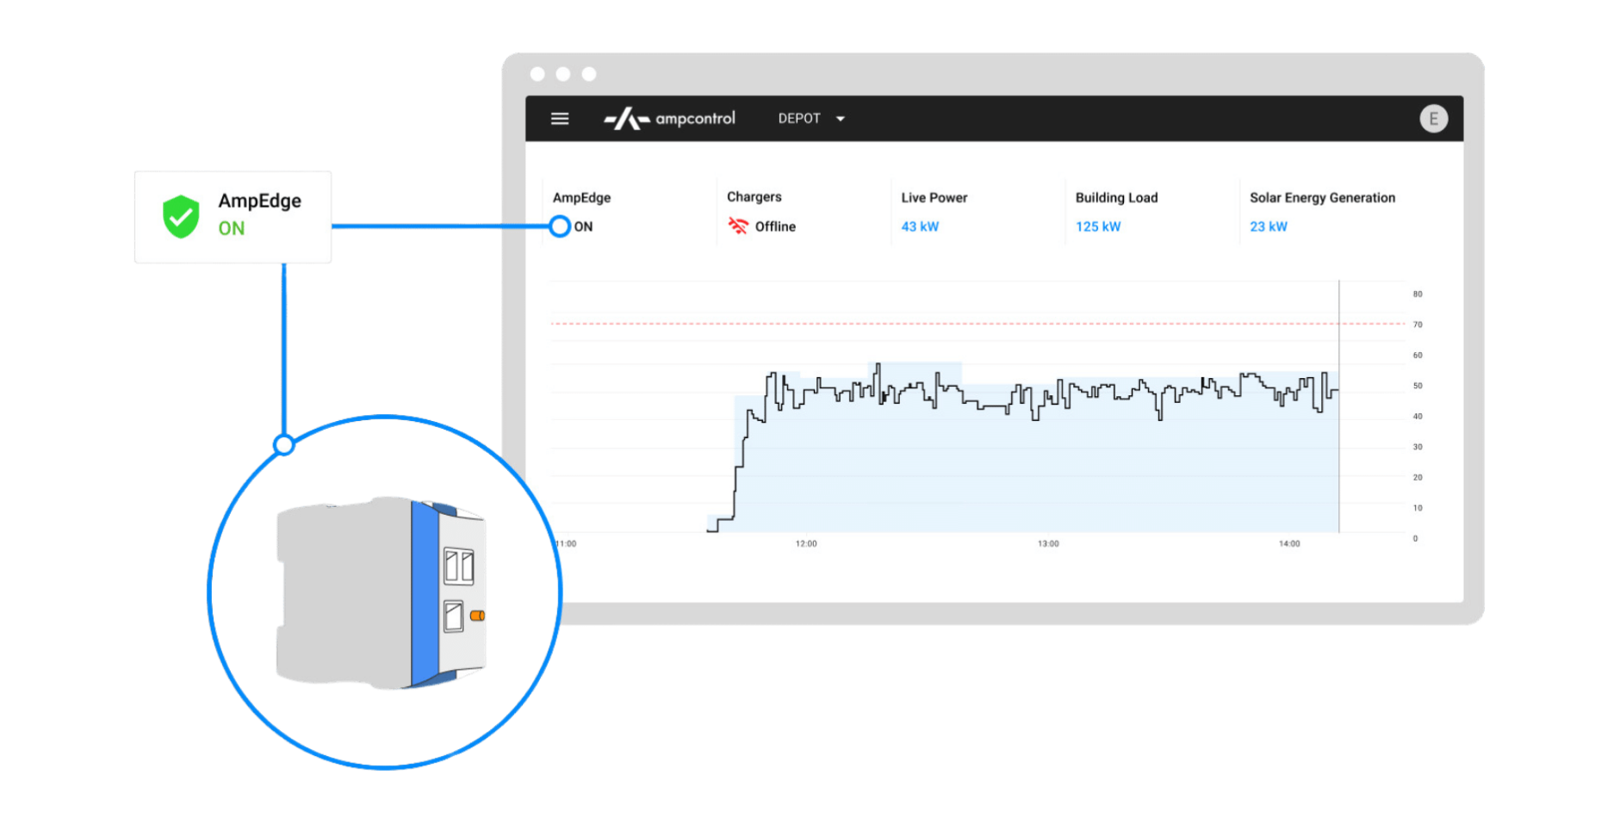Viewport: 1620px width, 824px height.
Task: Click the ampcontrol logo
Action: tap(669, 118)
